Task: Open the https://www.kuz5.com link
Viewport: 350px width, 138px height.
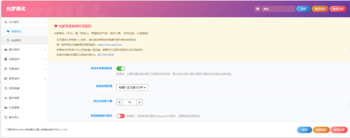Action: 110,45
